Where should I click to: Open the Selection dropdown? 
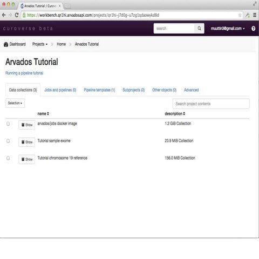click(15, 103)
